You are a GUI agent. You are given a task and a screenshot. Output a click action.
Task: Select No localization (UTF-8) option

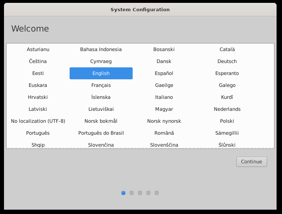tap(38, 121)
